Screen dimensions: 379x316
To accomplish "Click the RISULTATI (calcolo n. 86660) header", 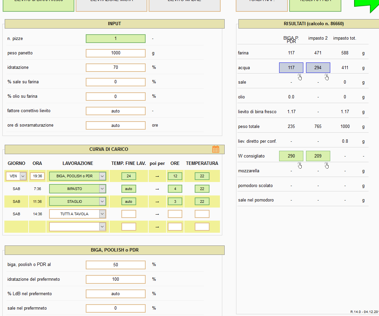I will click(313, 24).
